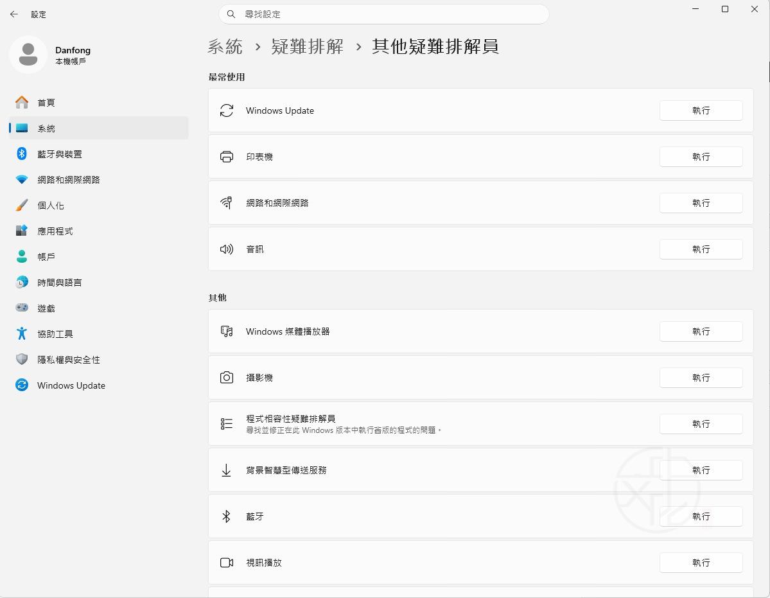Run the 音訊 troubleshooter
This screenshot has height=598, width=770.
(701, 249)
